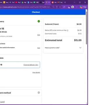Click the Have a promo code? text
Screen dimensions: 105x105
52,48
